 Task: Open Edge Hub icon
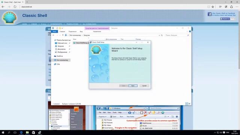pyautogui.click(x=220, y=7)
